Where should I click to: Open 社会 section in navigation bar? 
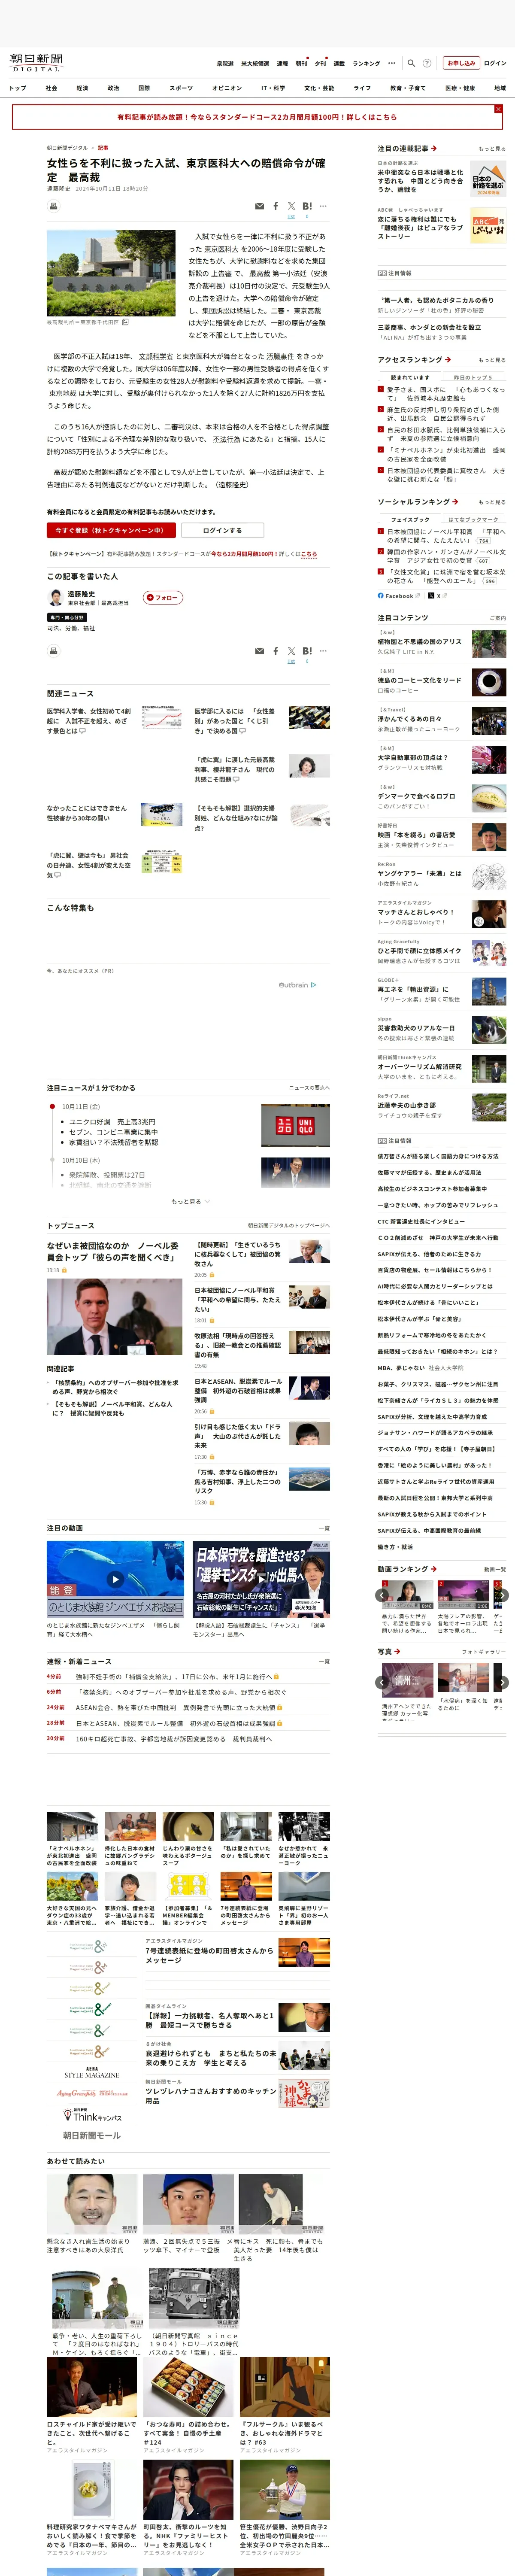tap(51, 88)
